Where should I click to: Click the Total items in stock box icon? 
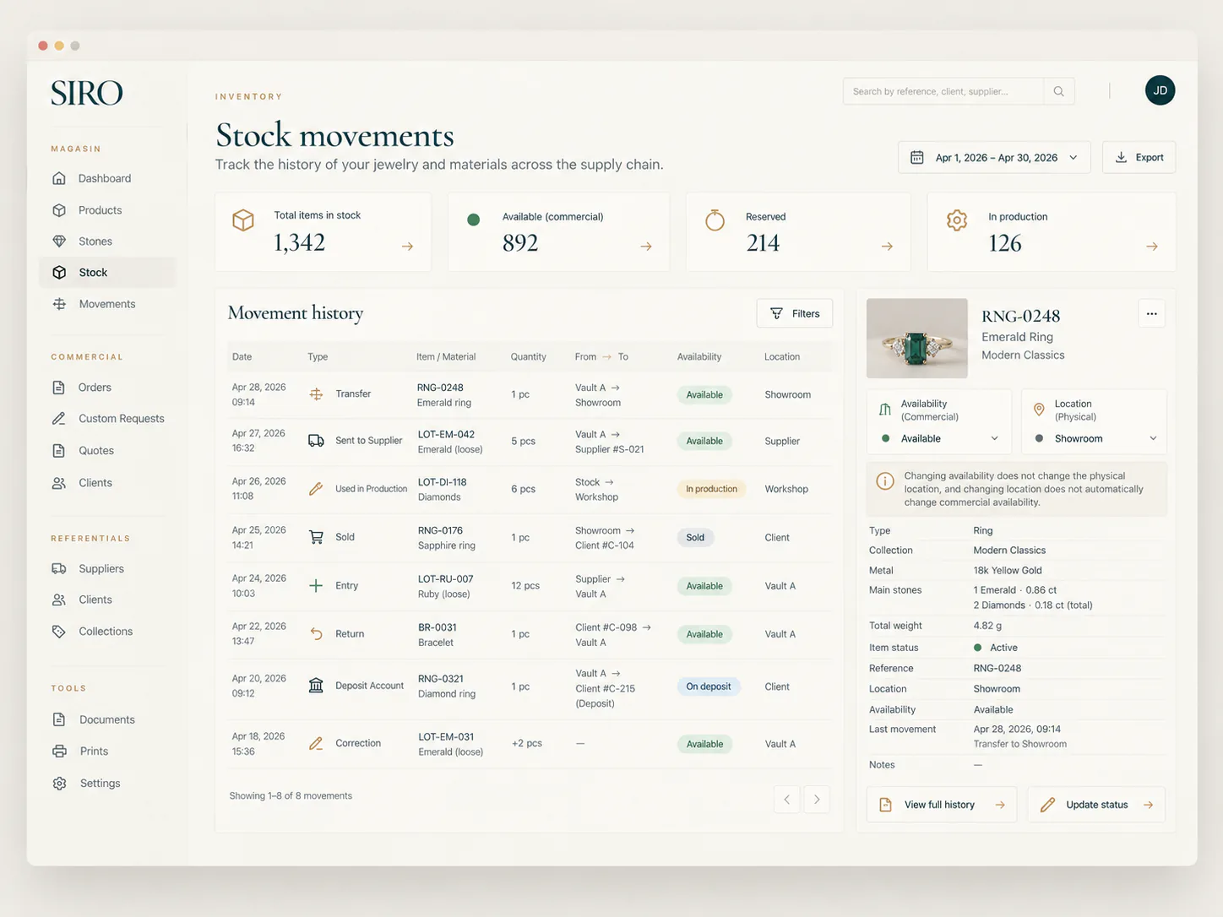pos(243,220)
